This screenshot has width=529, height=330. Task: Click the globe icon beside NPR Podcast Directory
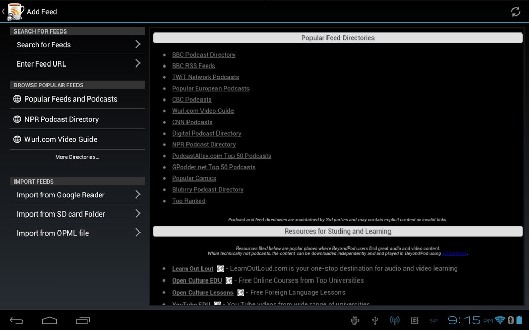coord(17,119)
